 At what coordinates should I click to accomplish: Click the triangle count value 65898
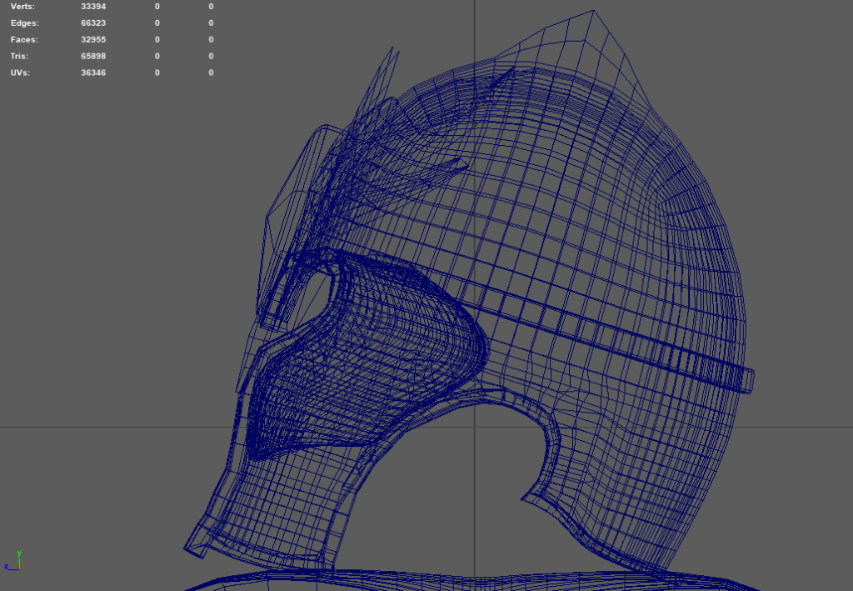pos(93,57)
